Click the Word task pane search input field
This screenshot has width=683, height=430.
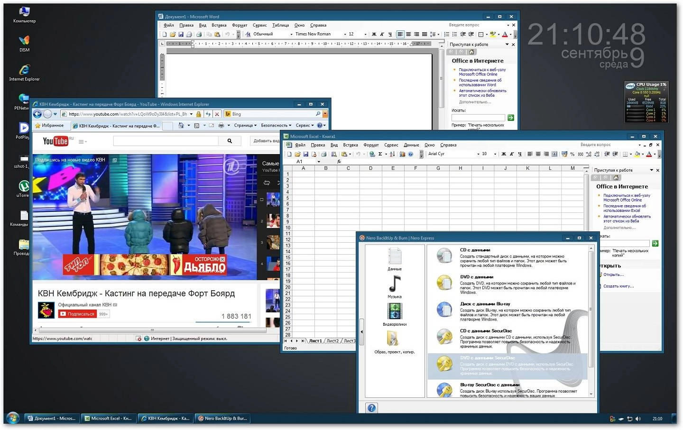click(x=478, y=117)
